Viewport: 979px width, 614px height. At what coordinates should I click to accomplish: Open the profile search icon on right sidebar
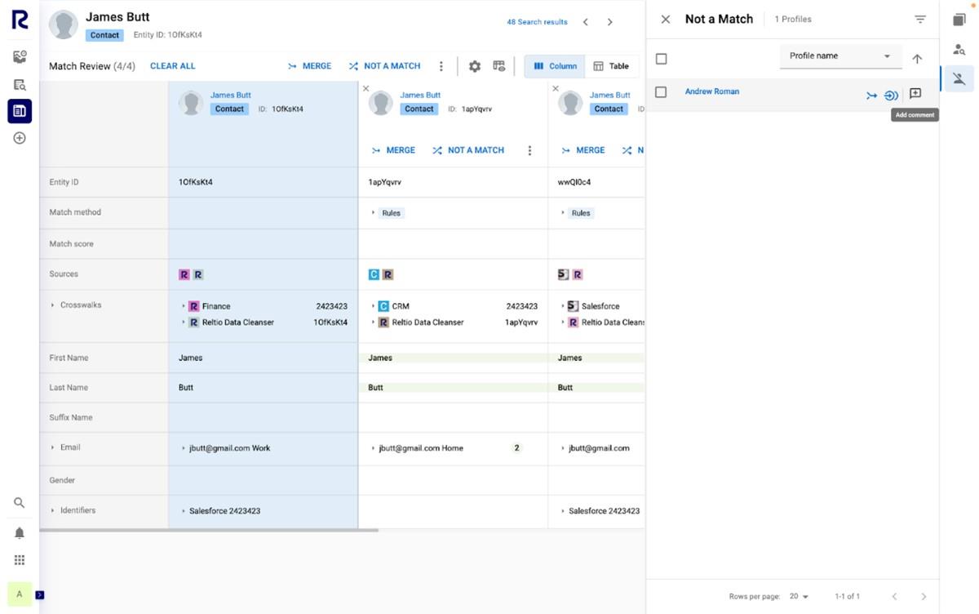point(960,49)
